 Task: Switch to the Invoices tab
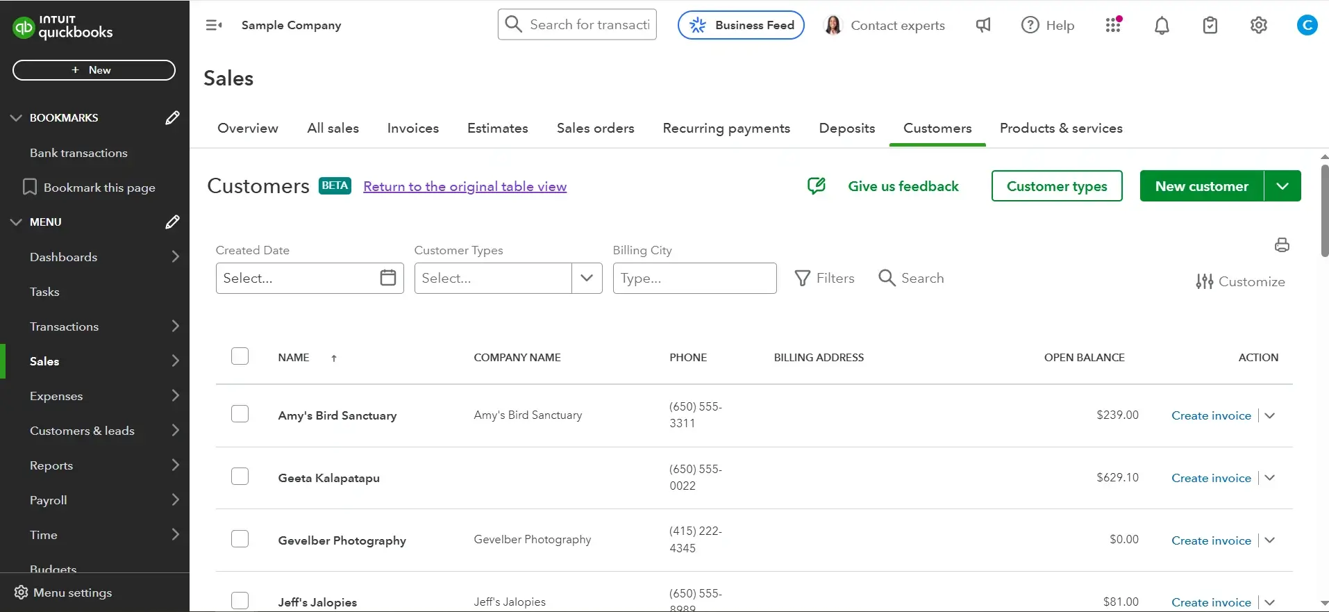tap(413, 129)
